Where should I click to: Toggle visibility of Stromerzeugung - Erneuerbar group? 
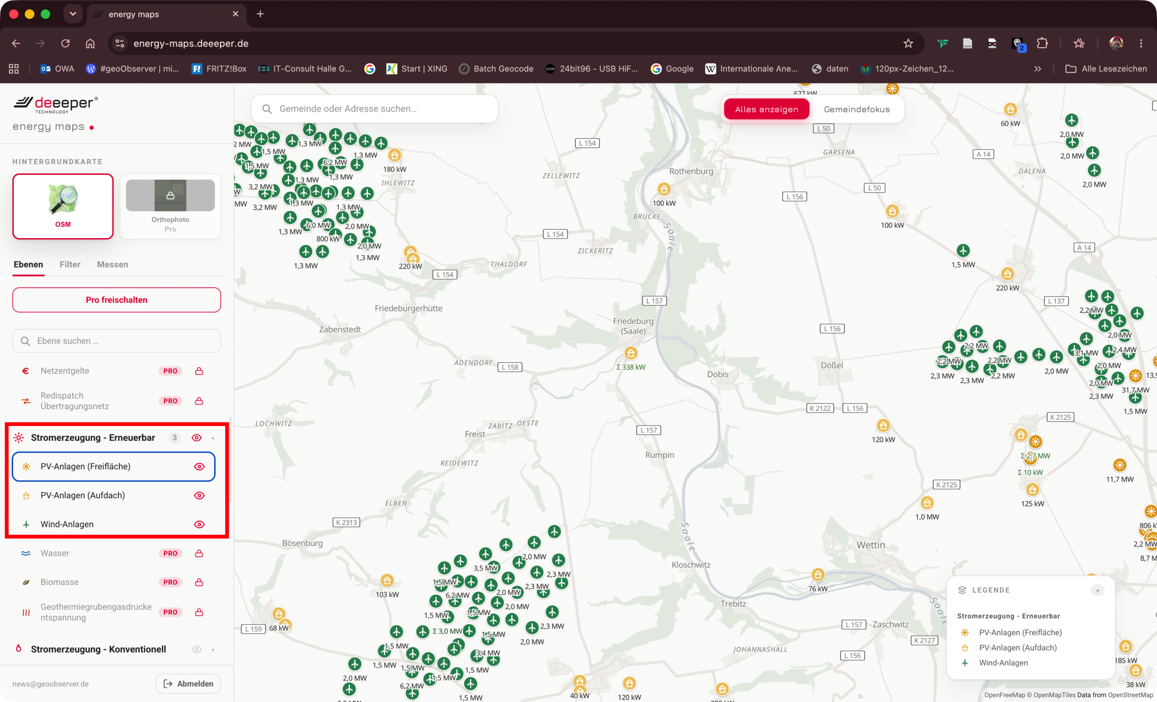point(197,438)
